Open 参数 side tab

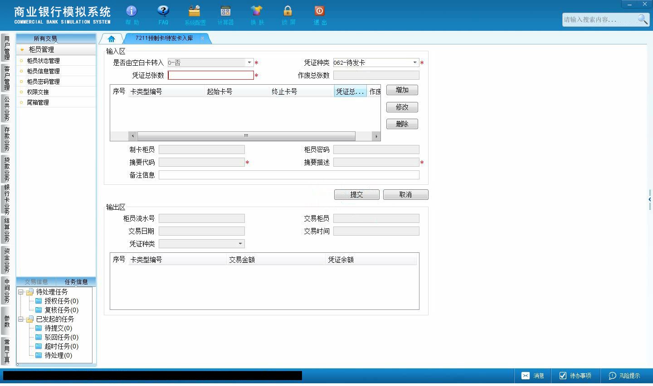(x=7, y=321)
